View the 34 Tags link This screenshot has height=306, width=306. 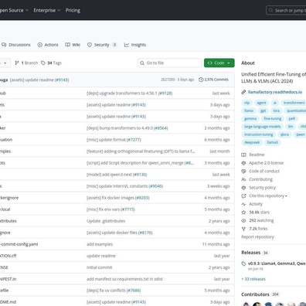pos(51,63)
